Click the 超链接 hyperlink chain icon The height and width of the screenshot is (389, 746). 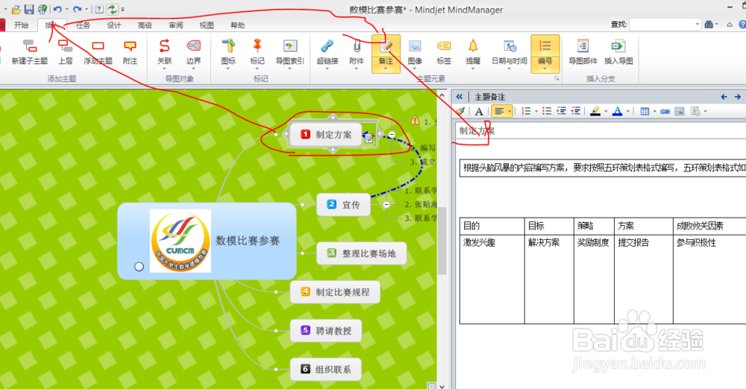[327, 46]
